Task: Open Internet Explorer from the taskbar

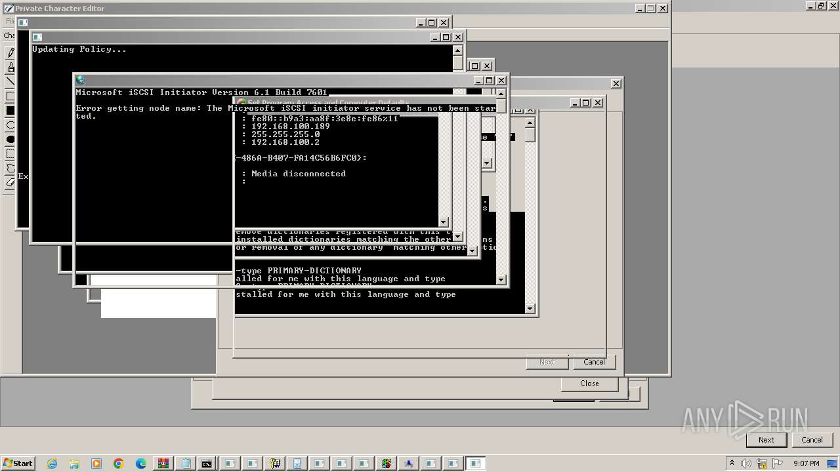Action: coord(52,463)
